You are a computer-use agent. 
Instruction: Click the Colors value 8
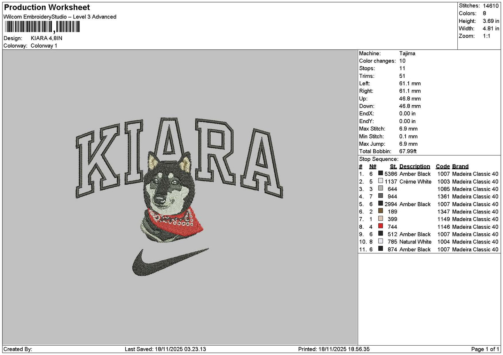coord(485,13)
